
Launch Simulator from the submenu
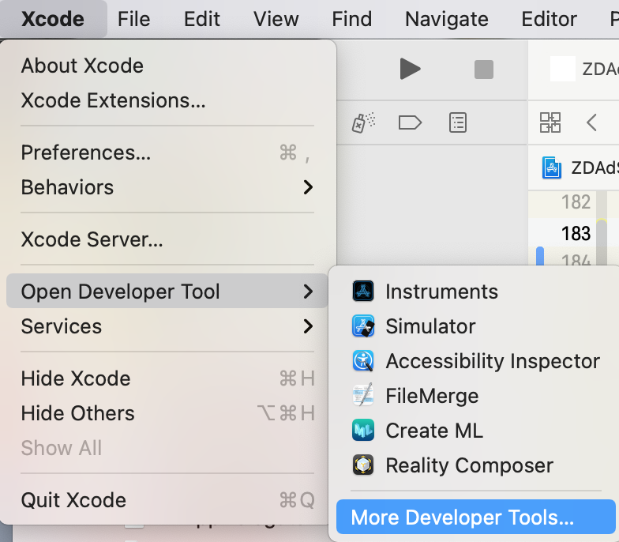475,326
